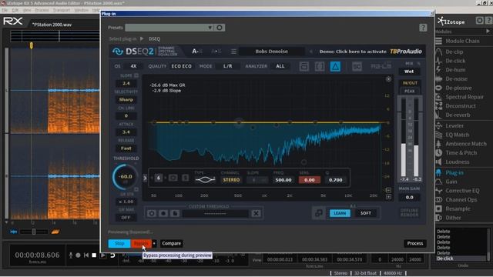Click the FREQ 500.00 value field
This screenshot has height=277, width=493.
[283, 180]
